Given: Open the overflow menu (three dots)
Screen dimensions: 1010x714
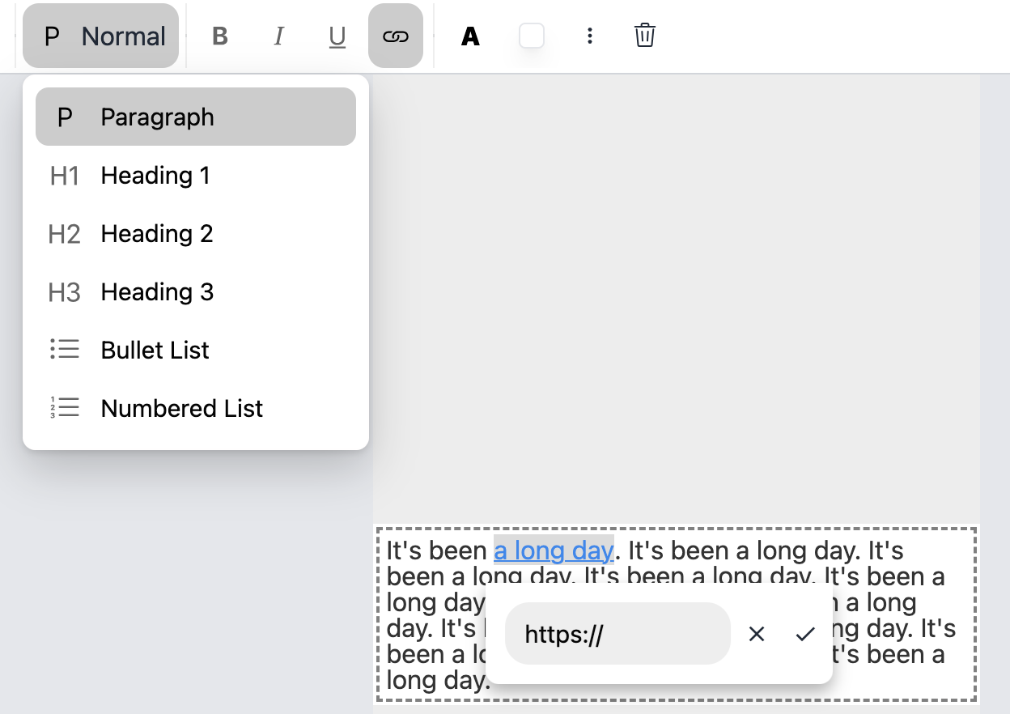Looking at the screenshot, I should pos(590,36).
